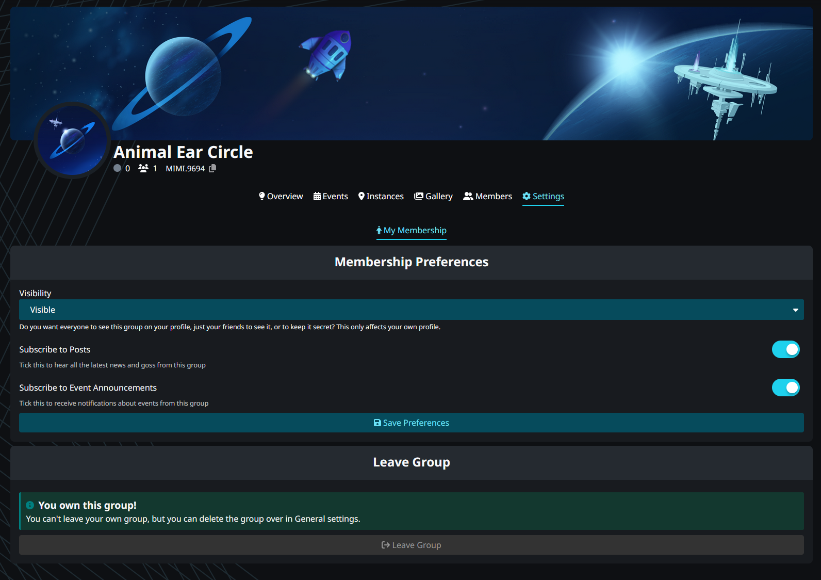Click the Instances map pin icon

[x=362, y=196]
